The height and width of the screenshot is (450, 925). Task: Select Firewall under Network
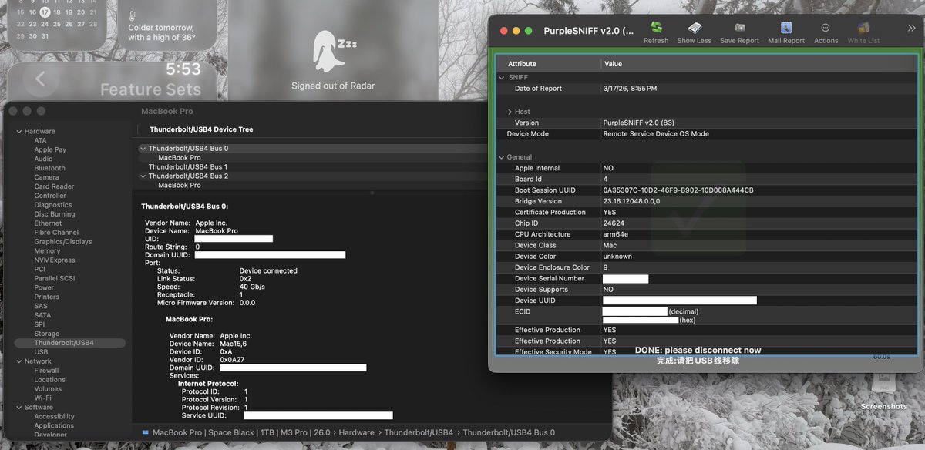(46, 371)
